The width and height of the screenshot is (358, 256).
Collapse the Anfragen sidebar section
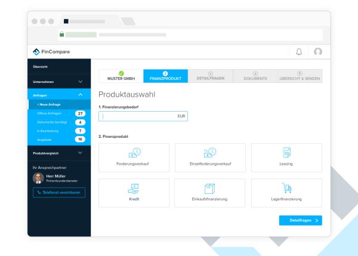coord(59,95)
